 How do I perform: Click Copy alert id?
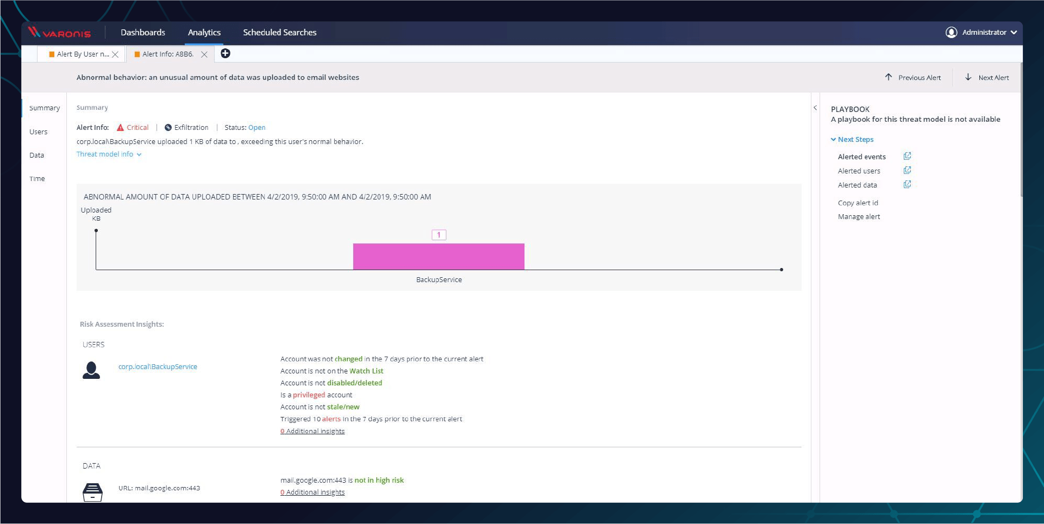858,202
